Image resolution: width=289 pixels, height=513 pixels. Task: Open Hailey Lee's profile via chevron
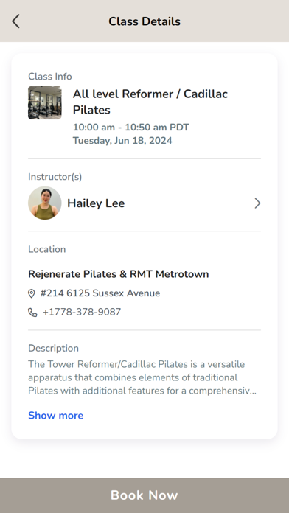257,203
